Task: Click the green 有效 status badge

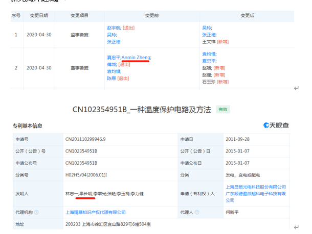Action: [223, 109]
